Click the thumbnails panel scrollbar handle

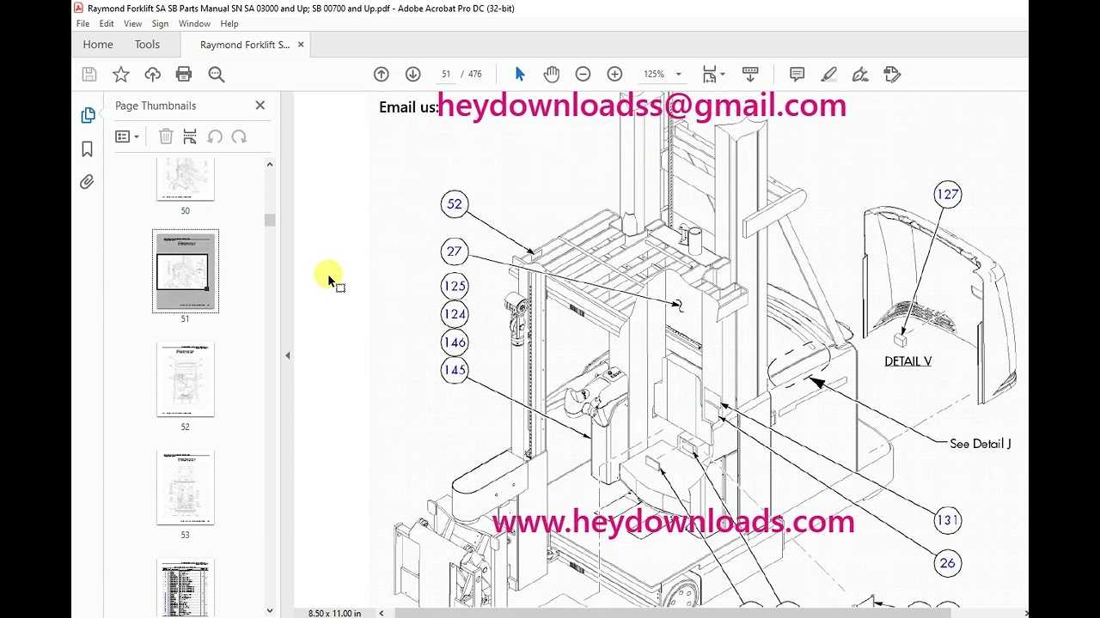click(270, 220)
